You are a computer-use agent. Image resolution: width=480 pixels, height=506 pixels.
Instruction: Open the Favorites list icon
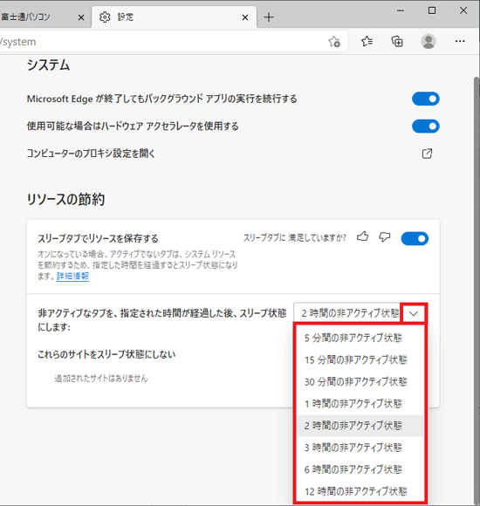point(367,41)
